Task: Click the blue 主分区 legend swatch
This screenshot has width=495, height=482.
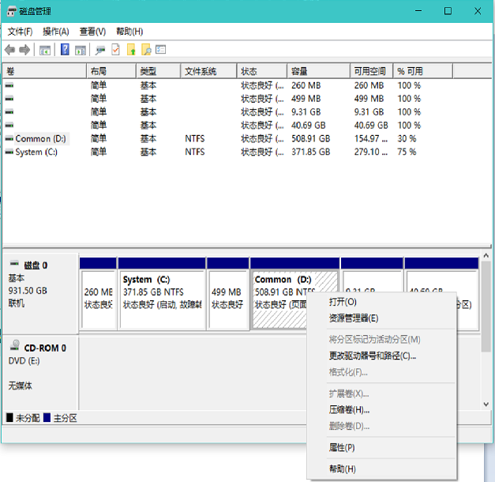Action: click(47, 418)
